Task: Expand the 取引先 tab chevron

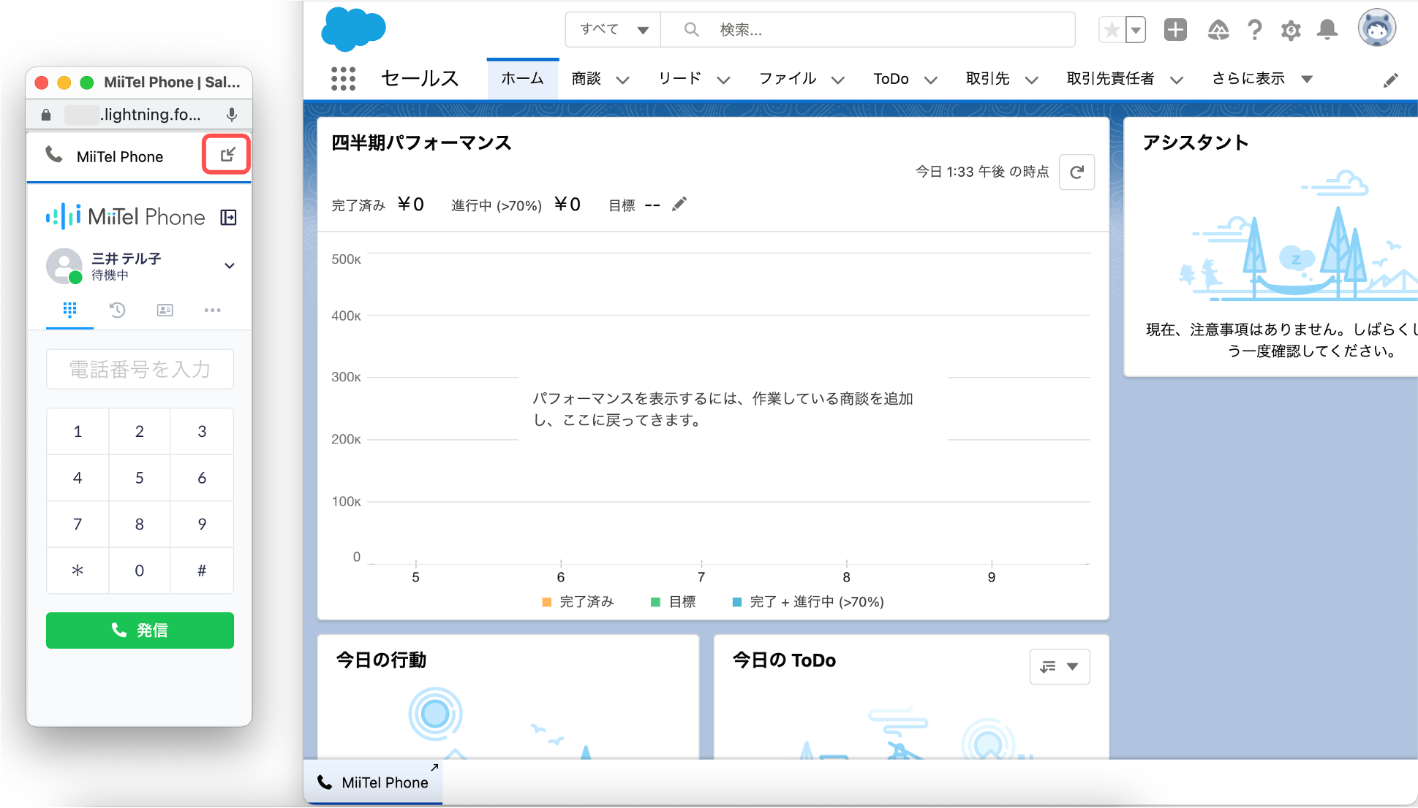Action: [1031, 80]
